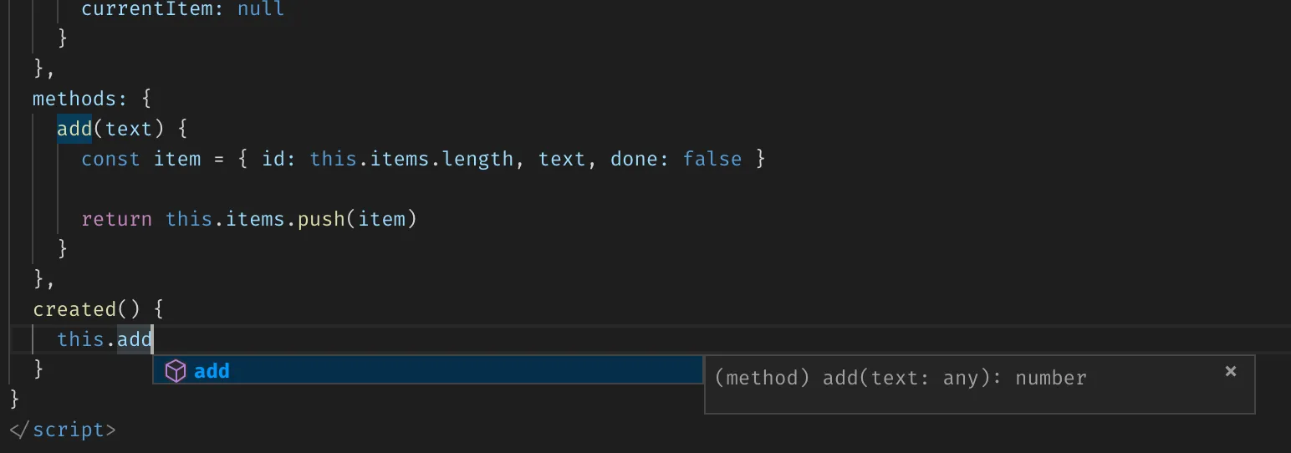
Task: Click the 'return' keyword
Action: point(116,219)
